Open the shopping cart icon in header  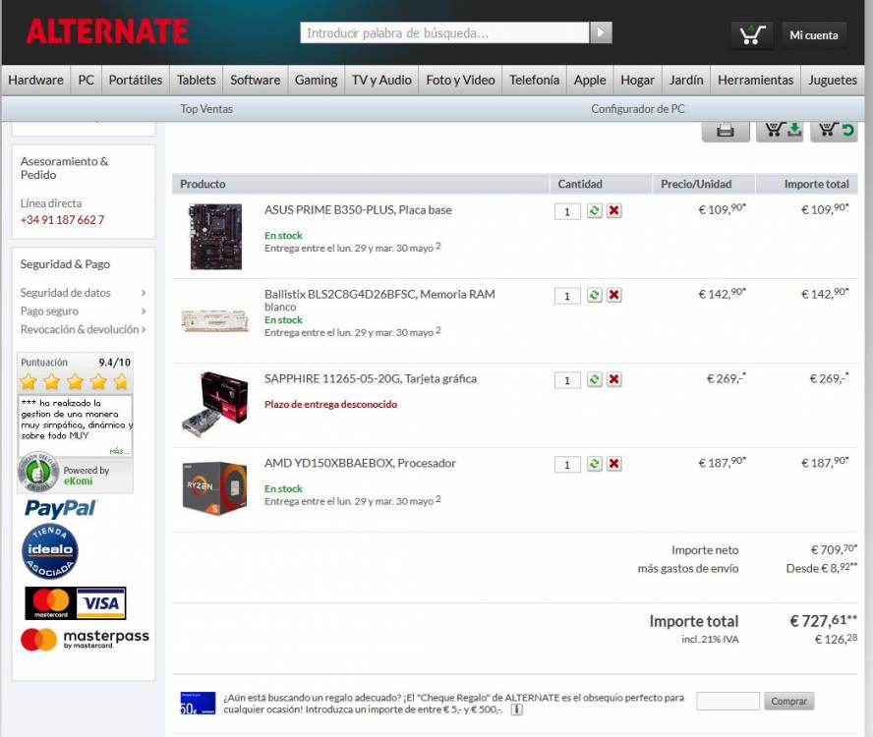[752, 35]
